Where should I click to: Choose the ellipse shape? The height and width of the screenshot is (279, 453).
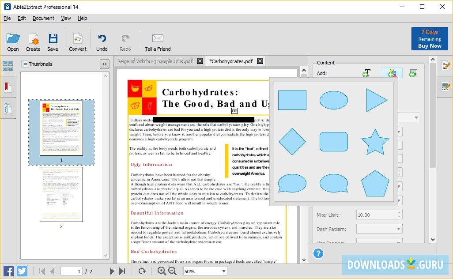click(333, 100)
